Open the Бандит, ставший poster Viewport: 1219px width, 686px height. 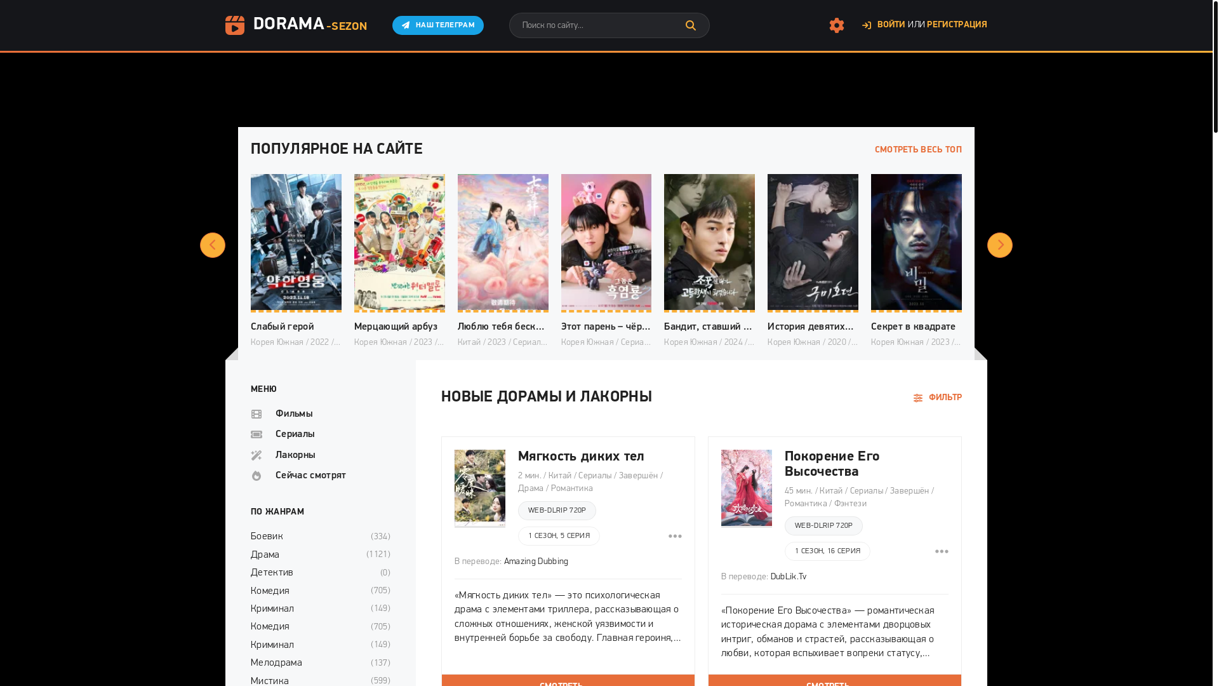pos(709,242)
